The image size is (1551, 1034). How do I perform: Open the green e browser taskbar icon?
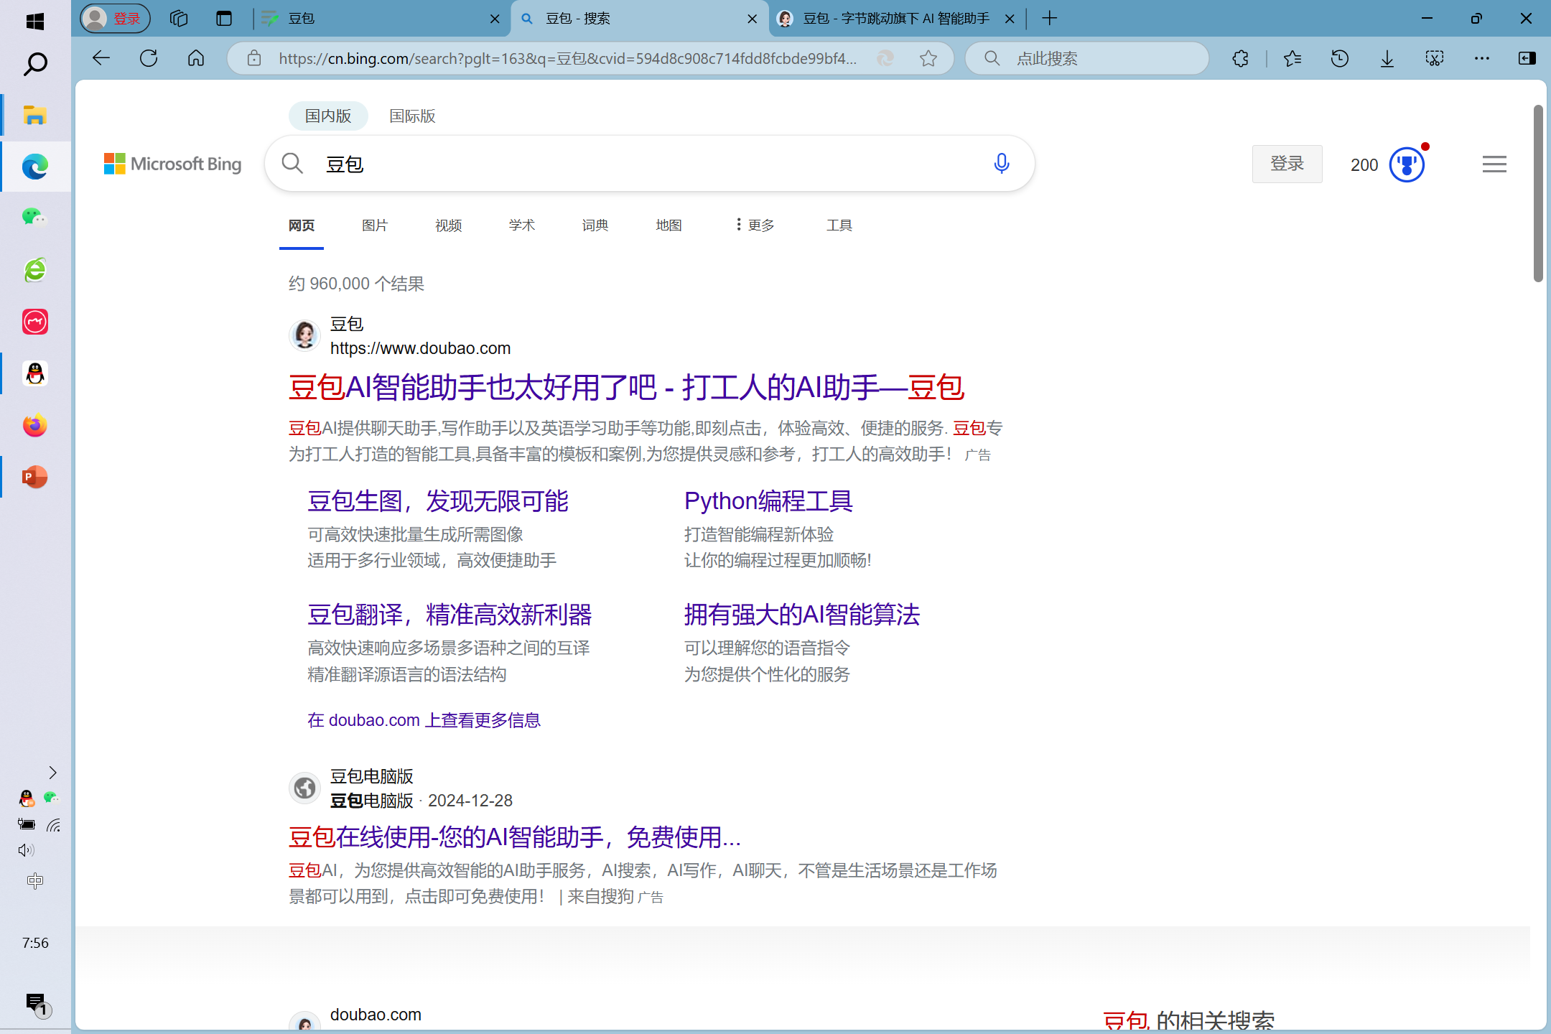tap(34, 270)
